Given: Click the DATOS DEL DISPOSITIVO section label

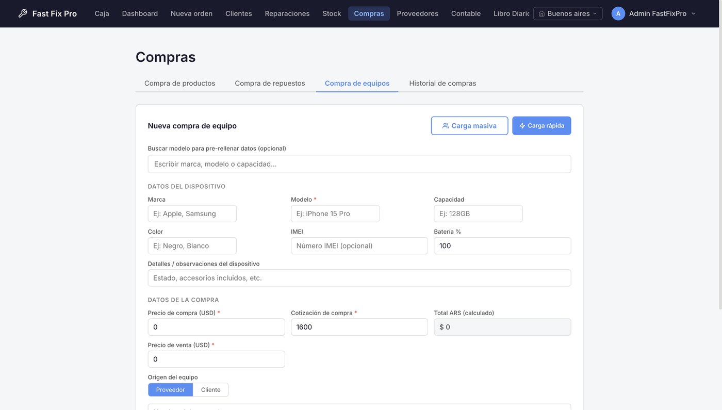Looking at the screenshot, I should coord(187,187).
